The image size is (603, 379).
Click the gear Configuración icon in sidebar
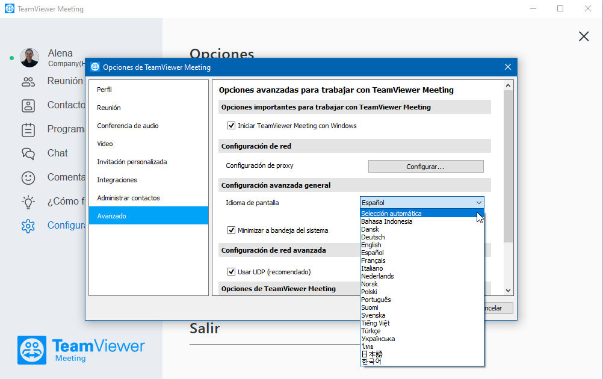tap(28, 226)
